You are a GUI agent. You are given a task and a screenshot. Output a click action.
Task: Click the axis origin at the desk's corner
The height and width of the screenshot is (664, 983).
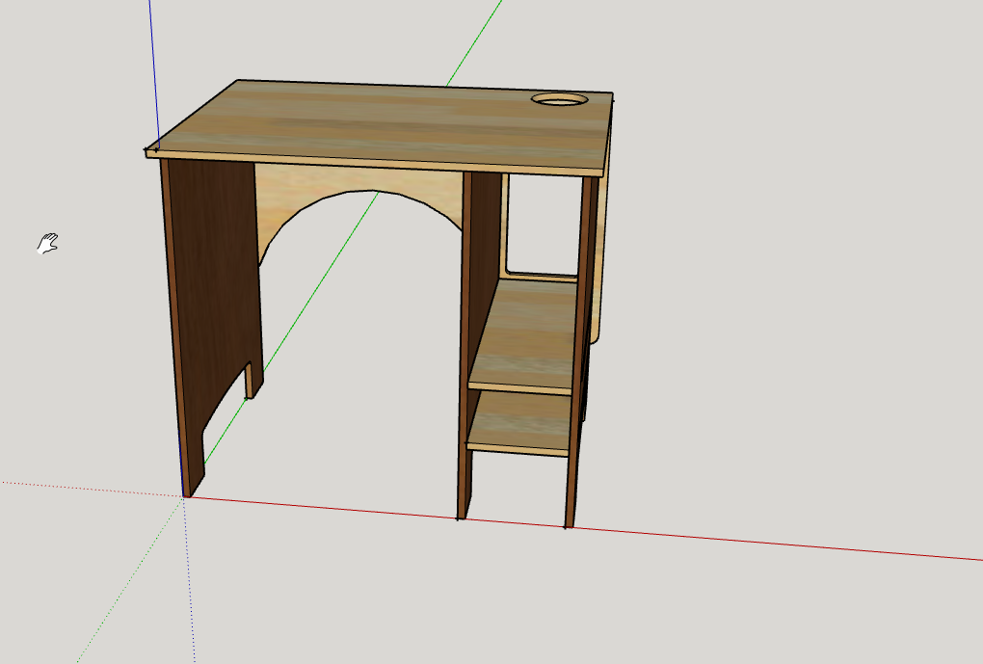point(184,497)
